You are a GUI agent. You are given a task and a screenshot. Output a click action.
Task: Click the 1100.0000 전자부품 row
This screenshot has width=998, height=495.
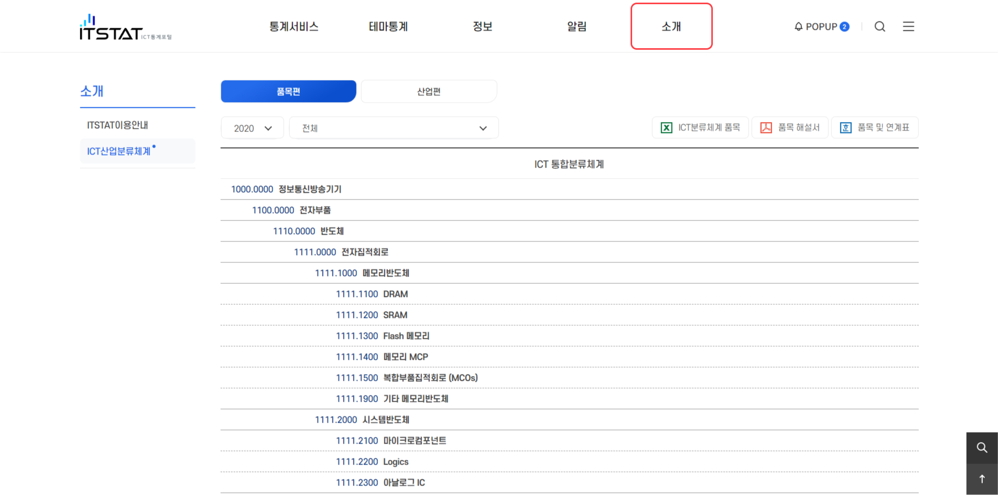tap(569, 210)
